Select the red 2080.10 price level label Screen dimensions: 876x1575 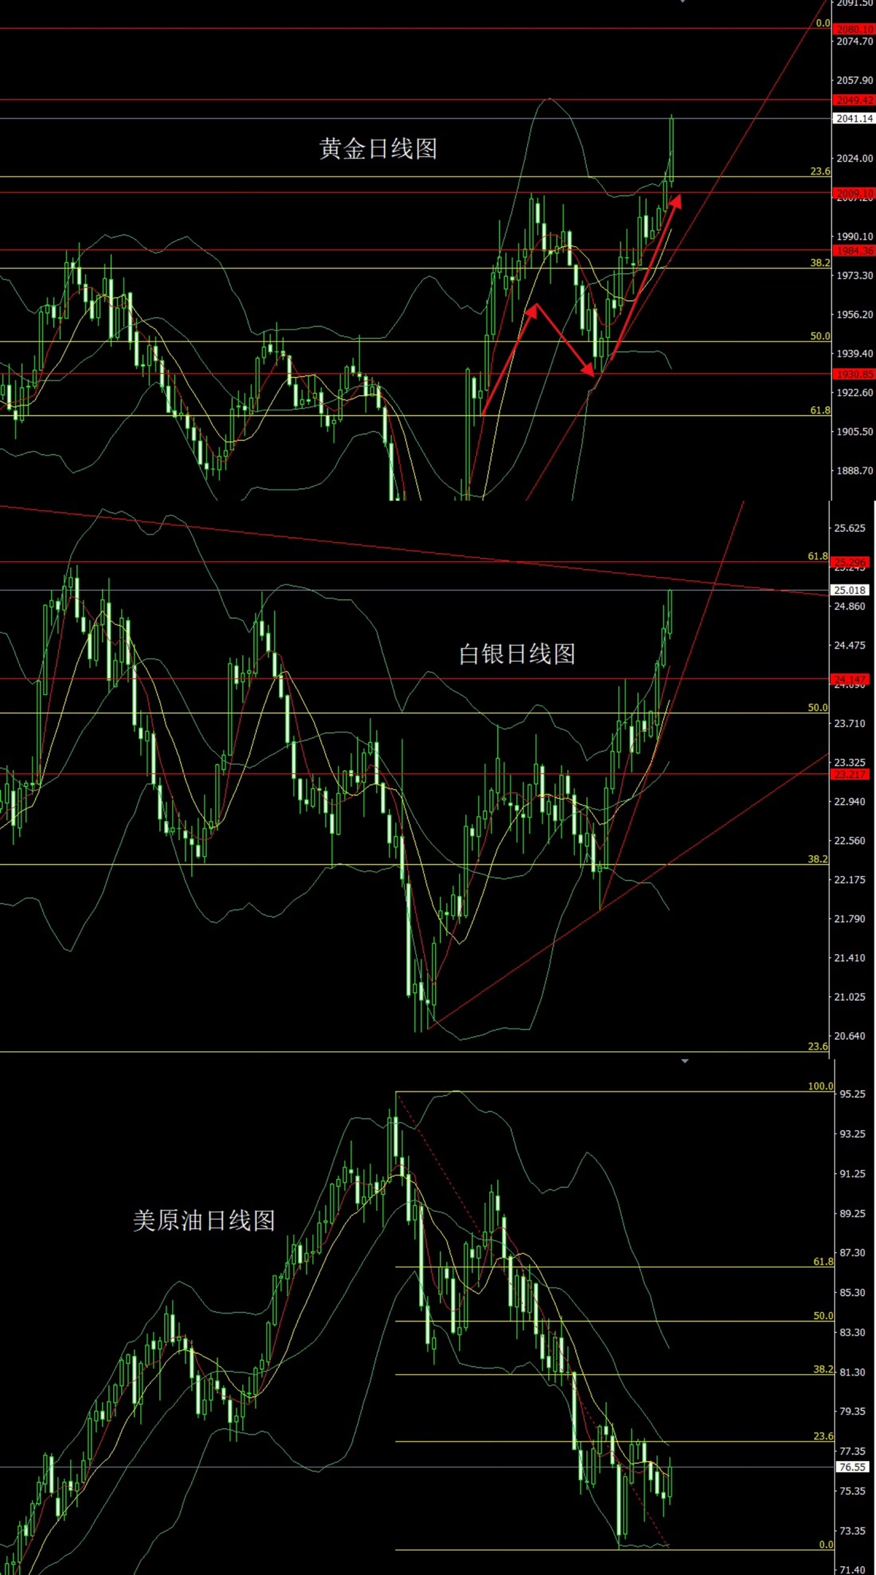point(853,29)
